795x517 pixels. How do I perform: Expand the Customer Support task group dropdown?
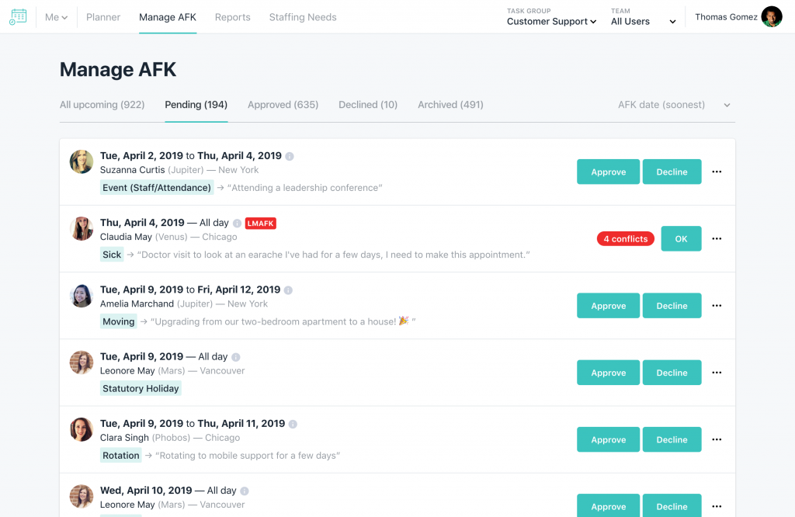[x=551, y=21]
